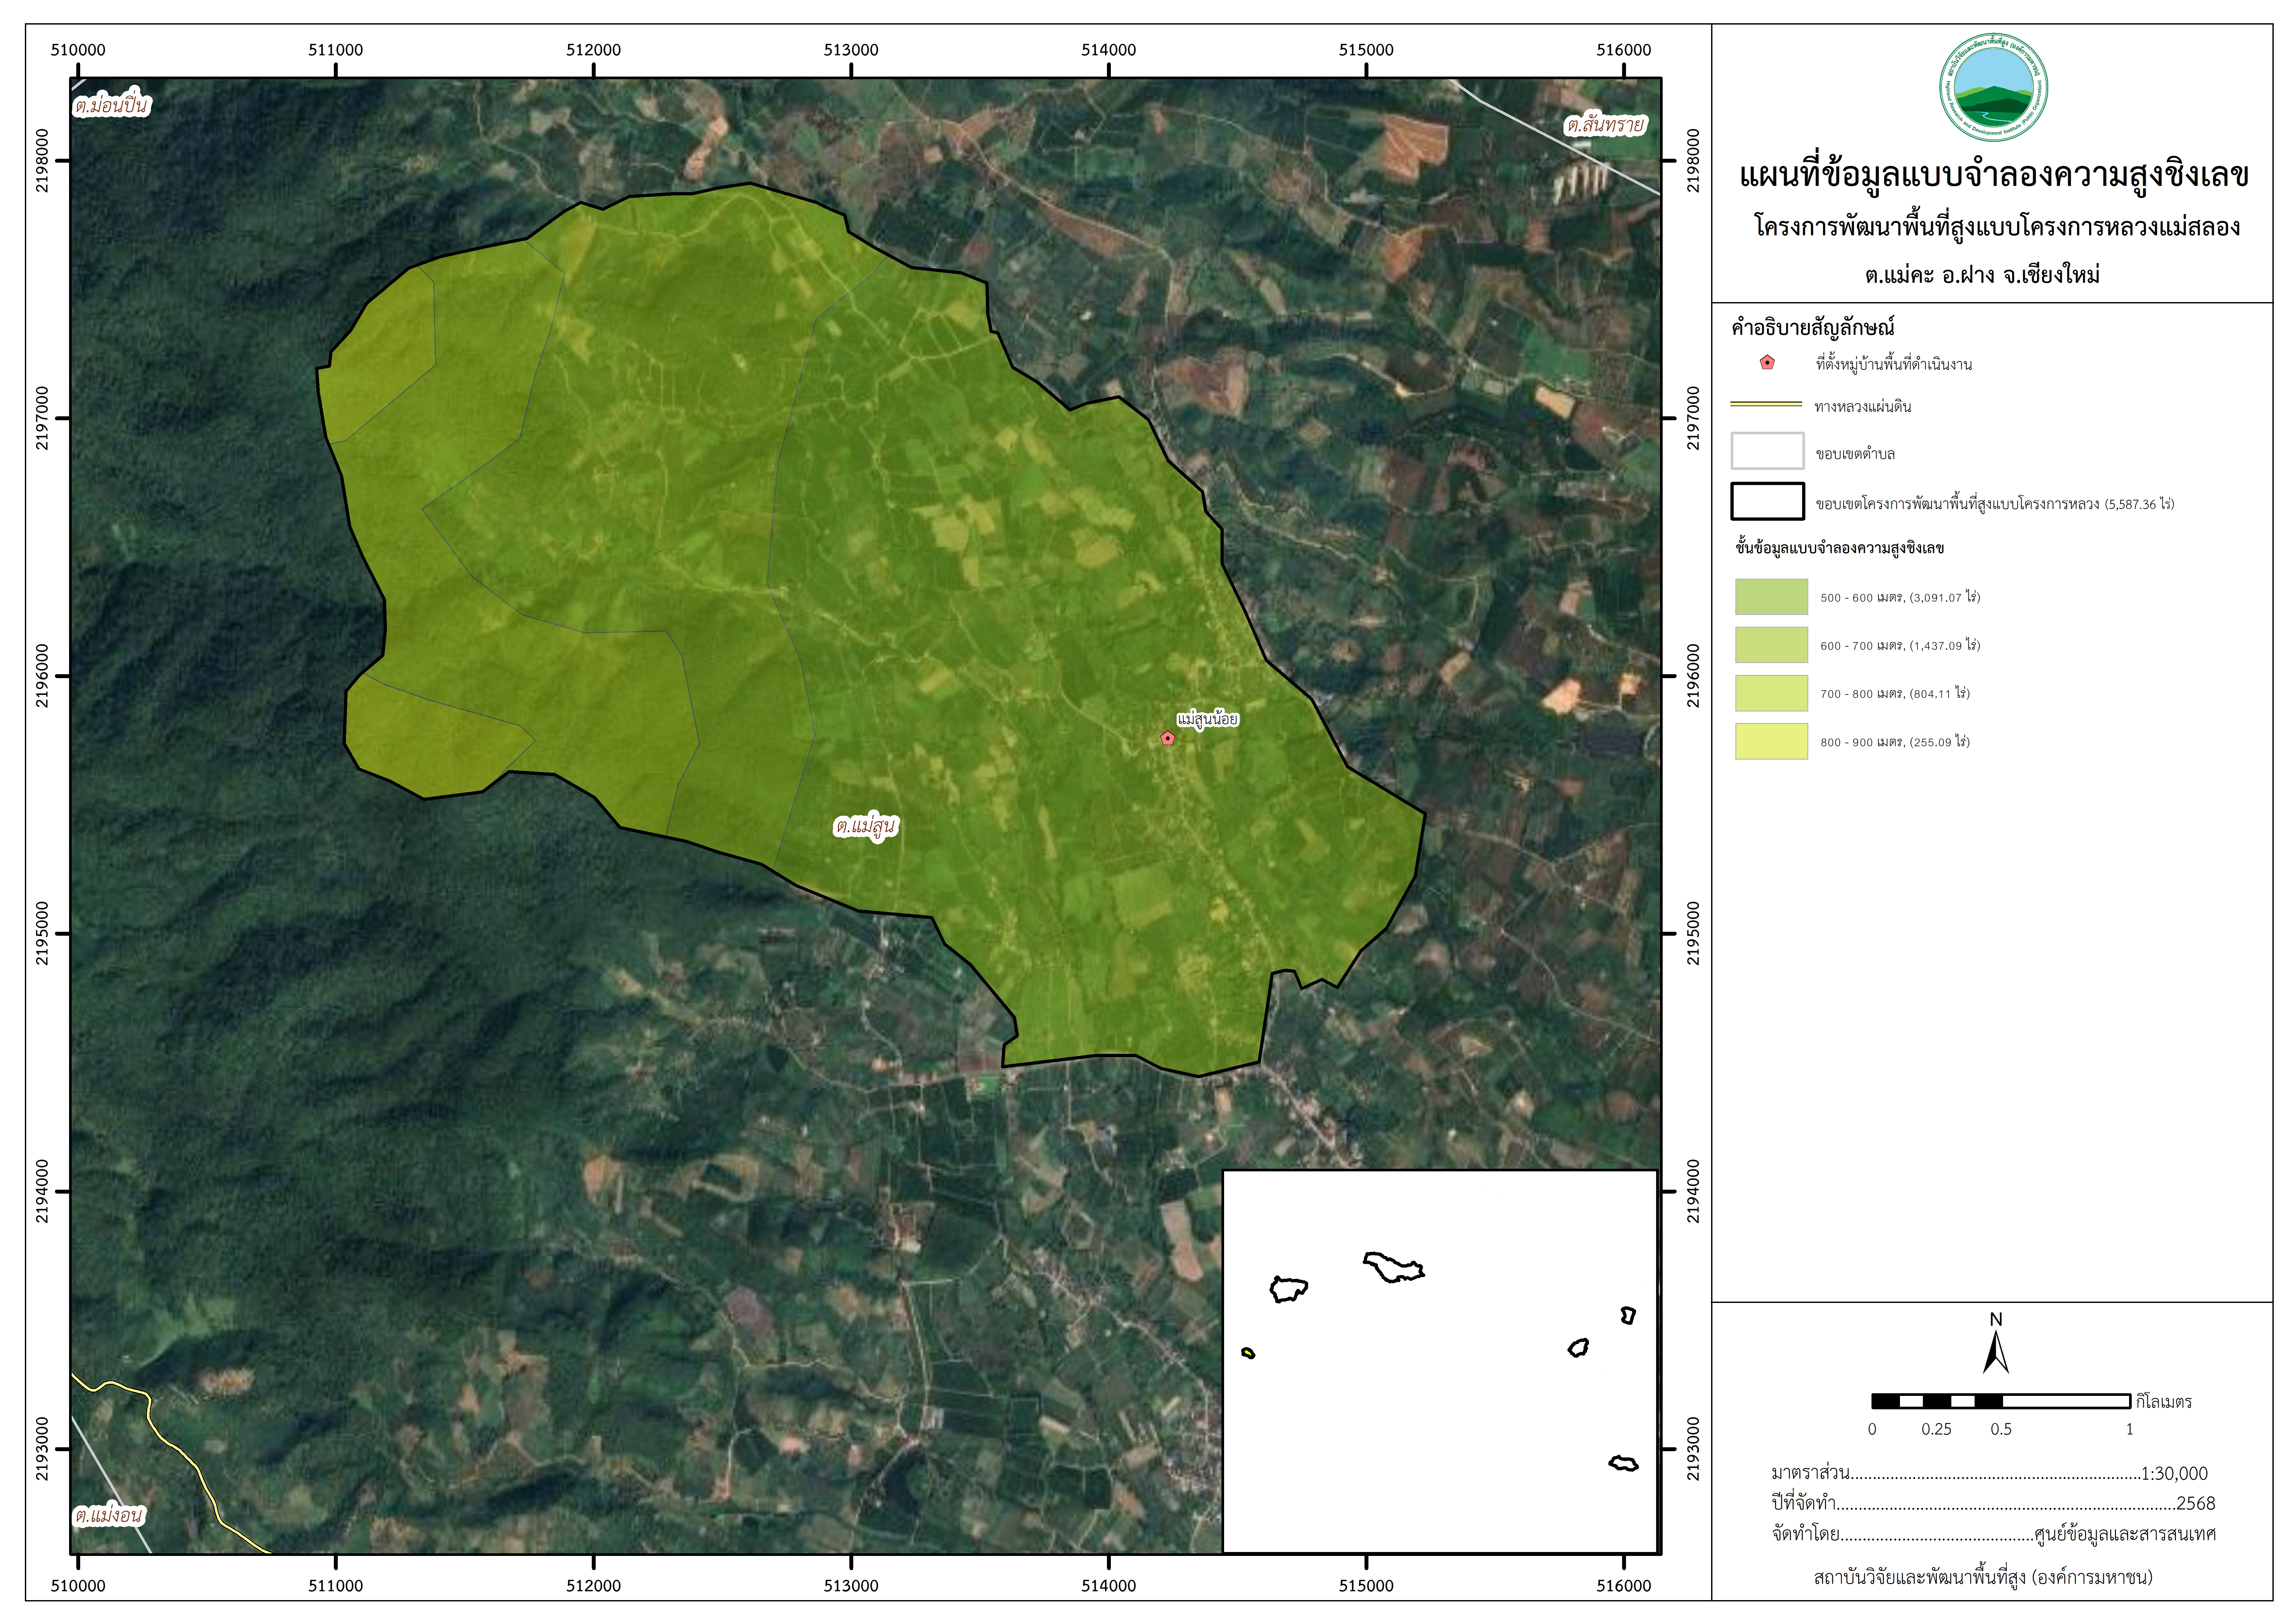The width and height of the screenshot is (2295, 1624).
Task: Click the heading 'ชั้นข้อมูลแบบจำลองความสูงเชิงเลข'
Action: coord(1840,548)
